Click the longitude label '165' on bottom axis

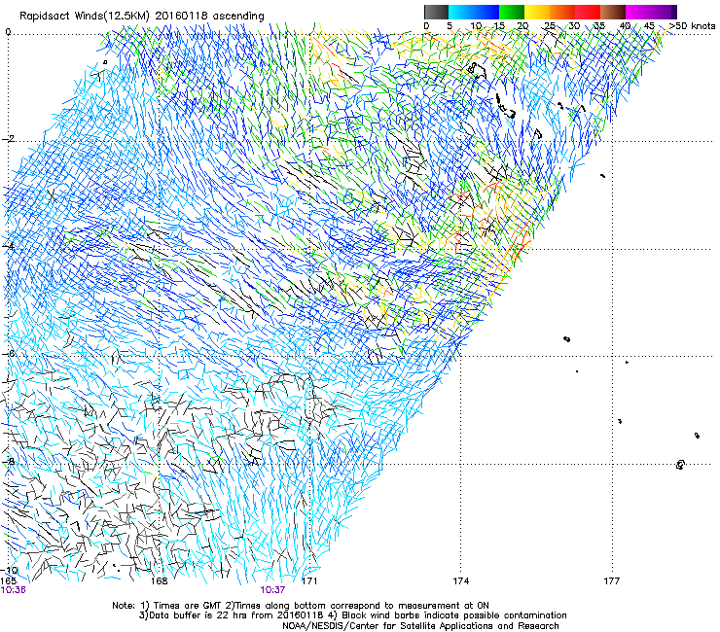9,581
